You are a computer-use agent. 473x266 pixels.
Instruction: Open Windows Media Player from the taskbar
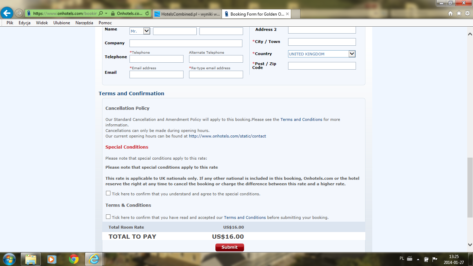click(x=52, y=259)
